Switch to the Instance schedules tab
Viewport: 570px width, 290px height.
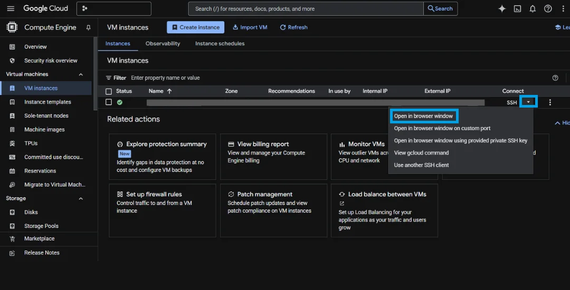coord(220,44)
